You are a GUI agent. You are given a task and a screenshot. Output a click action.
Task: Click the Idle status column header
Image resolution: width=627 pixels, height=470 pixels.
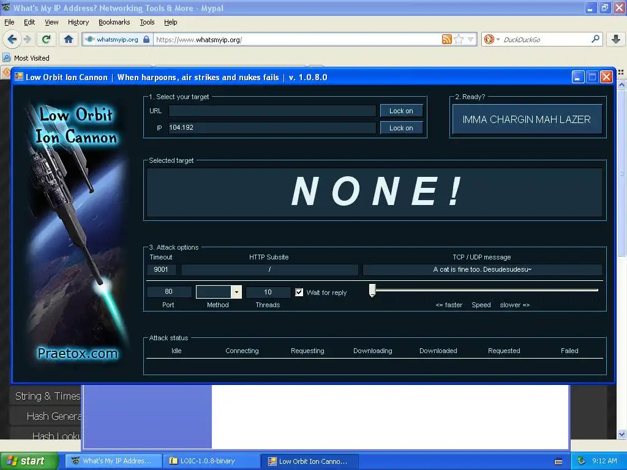click(x=176, y=351)
